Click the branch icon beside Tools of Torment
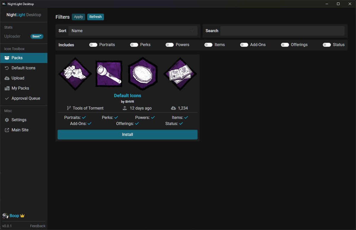Image resolution: width=356 pixels, height=230 pixels. click(x=68, y=108)
